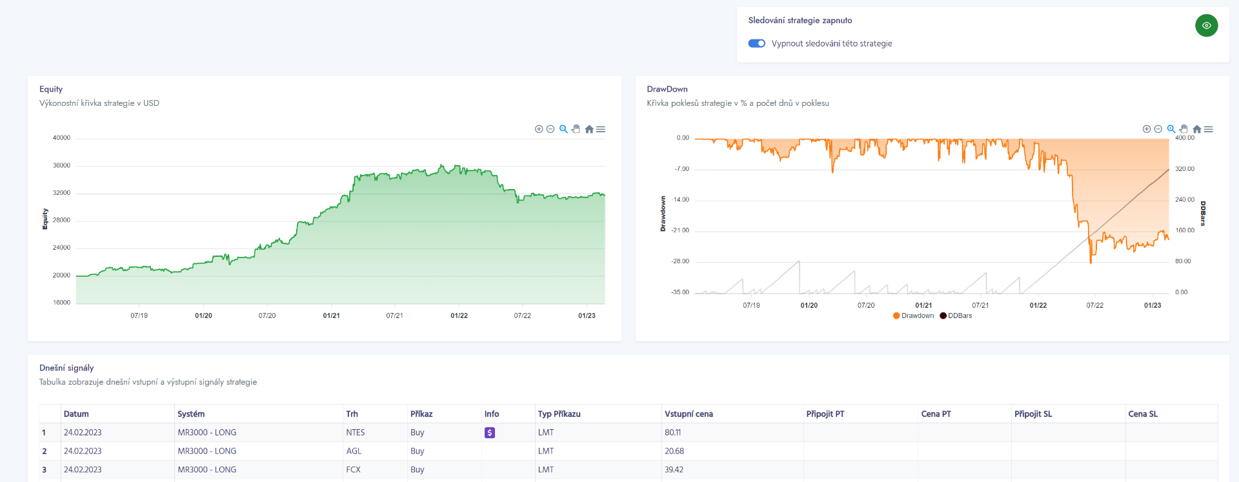Click the green eye tracking button
The image size is (1239, 482).
tap(1206, 26)
